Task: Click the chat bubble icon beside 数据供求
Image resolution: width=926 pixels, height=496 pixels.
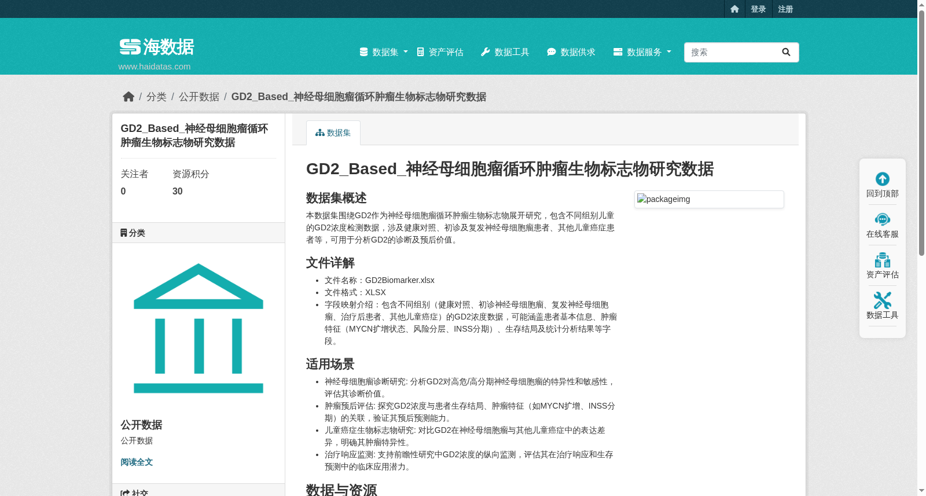Action: pos(552,52)
